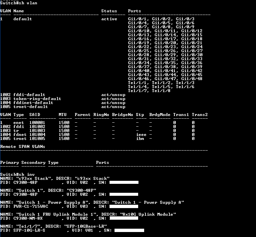Select the 'Trans1' column header
Image resolution: width=256 pixels, height=237 pixels.
181,115
